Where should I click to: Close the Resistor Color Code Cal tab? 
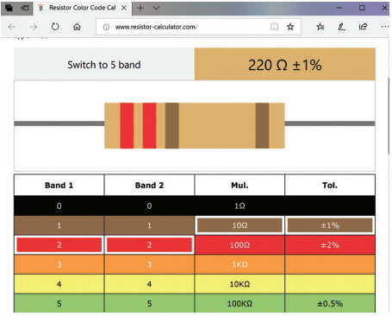click(124, 8)
